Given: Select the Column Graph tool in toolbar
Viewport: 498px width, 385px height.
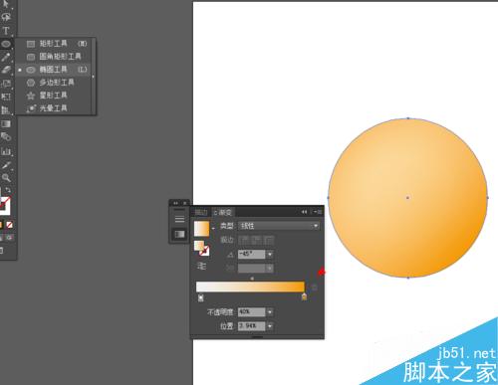Looking at the screenshot, I should click(6, 151).
